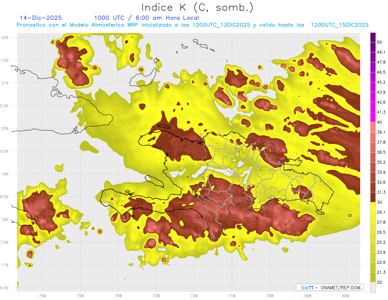Click the colorbar value '45.2'
388x300 pixels.
tap(381, 82)
